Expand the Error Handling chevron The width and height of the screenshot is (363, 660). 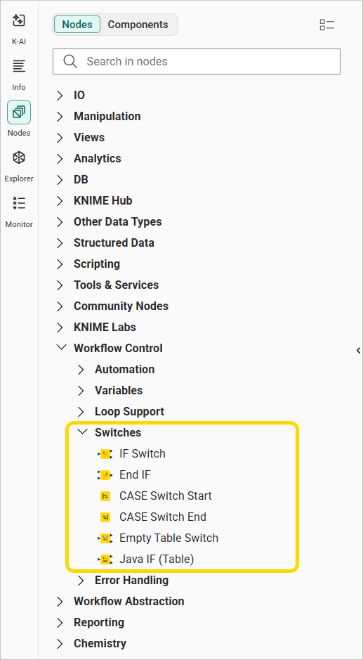81,581
